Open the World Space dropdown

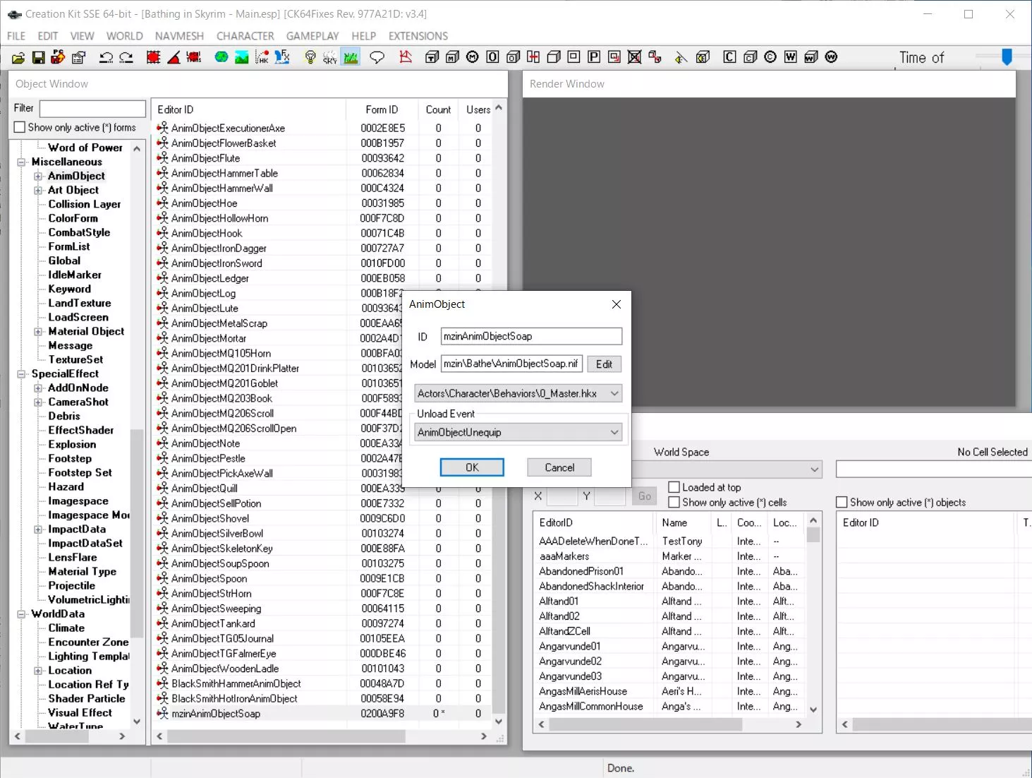pos(727,469)
